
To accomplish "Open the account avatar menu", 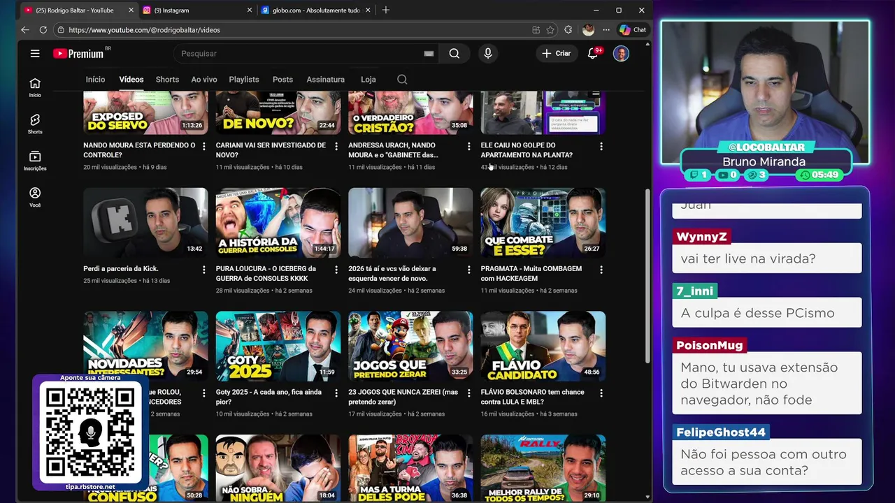I will 621,53.
